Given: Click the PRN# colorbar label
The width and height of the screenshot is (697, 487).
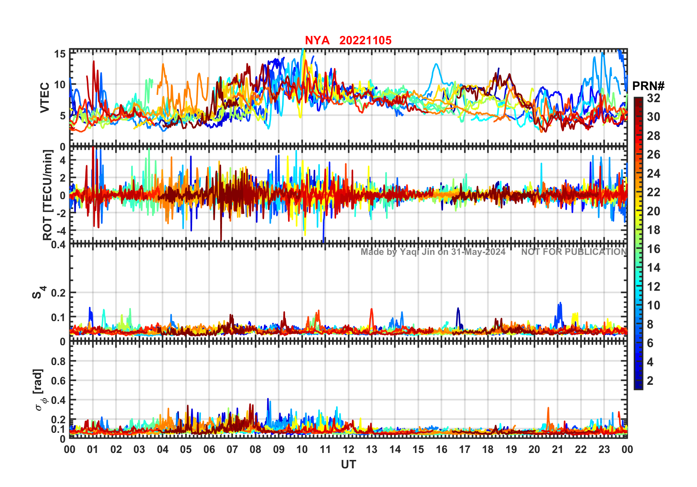Looking at the screenshot, I should tap(648, 86).
